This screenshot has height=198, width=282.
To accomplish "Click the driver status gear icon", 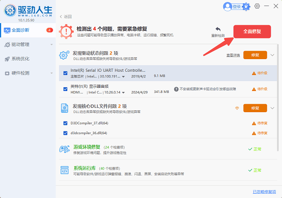I will click(64, 55).
